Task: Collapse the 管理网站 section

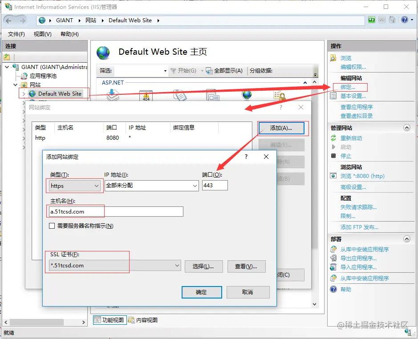Action: 406,128
